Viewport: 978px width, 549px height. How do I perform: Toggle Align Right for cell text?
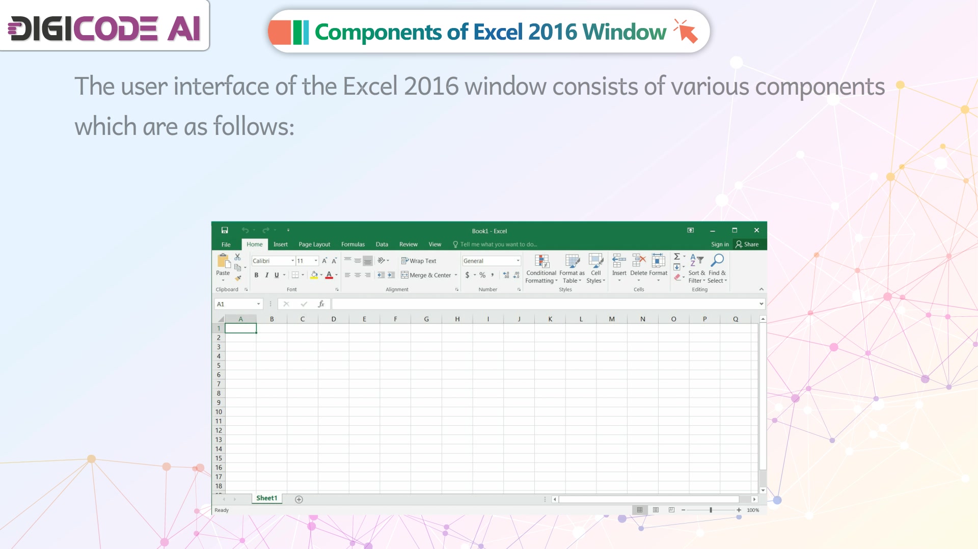coord(368,275)
